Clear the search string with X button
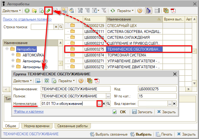Viewport: 199px width, 139px height. tap(56, 27)
